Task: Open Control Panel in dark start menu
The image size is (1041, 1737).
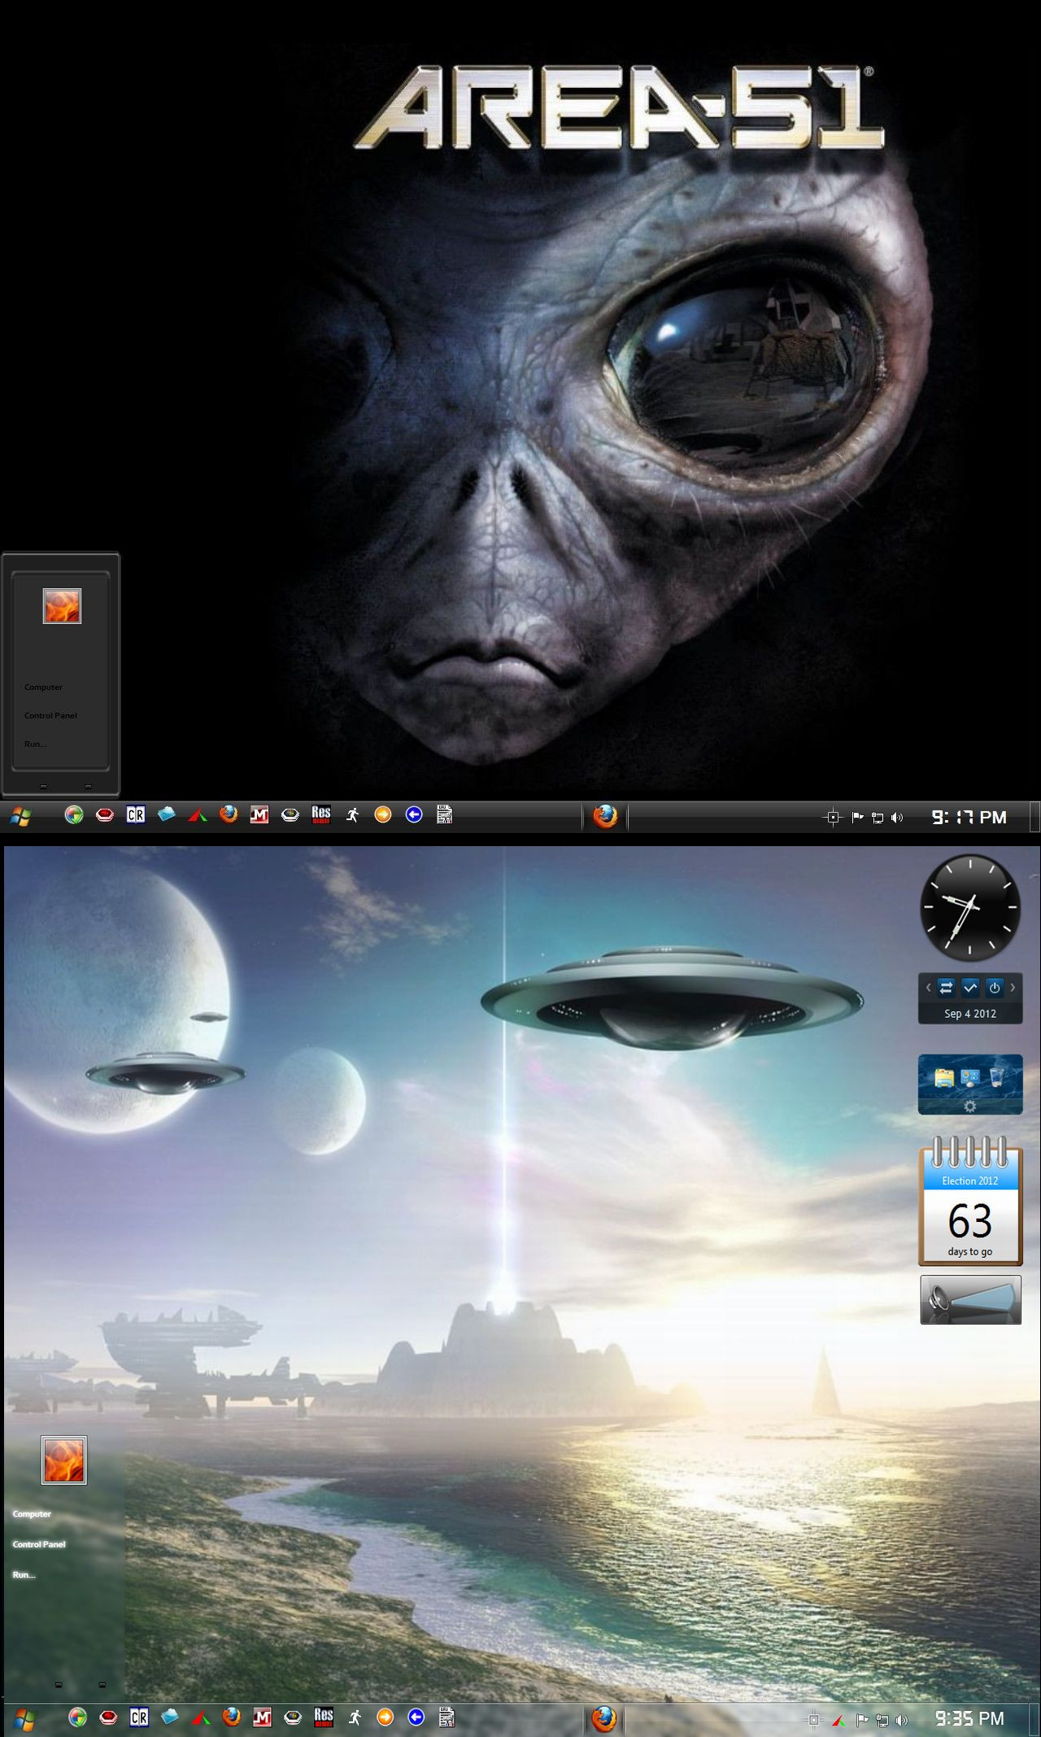Action: 50,715
